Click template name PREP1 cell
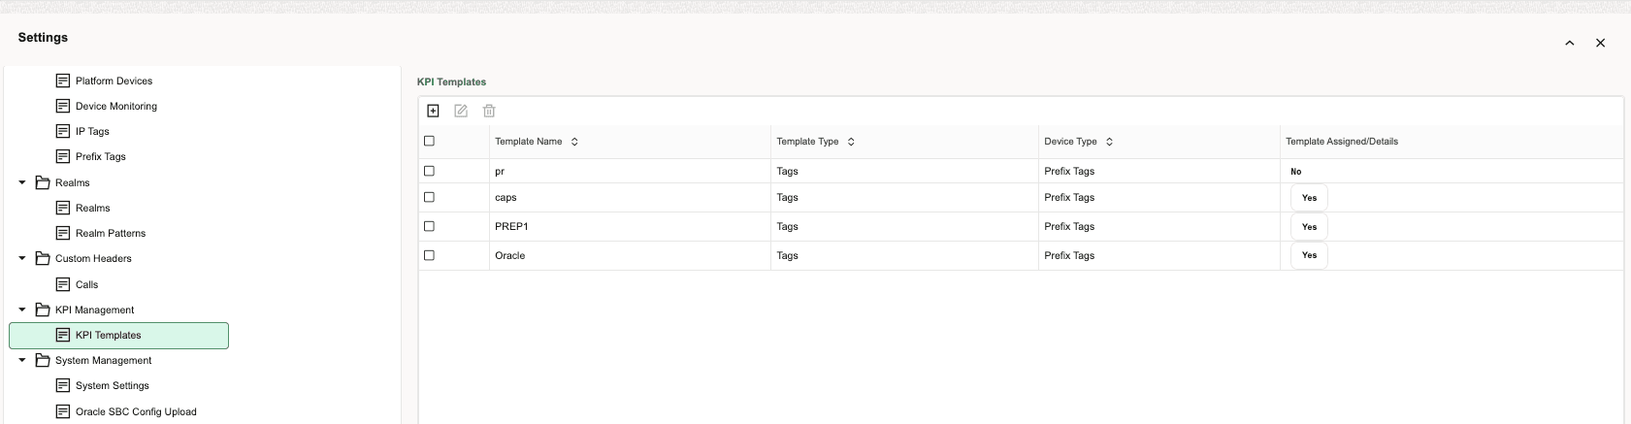This screenshot has width=1631, height=424. (x=511, y=226)
